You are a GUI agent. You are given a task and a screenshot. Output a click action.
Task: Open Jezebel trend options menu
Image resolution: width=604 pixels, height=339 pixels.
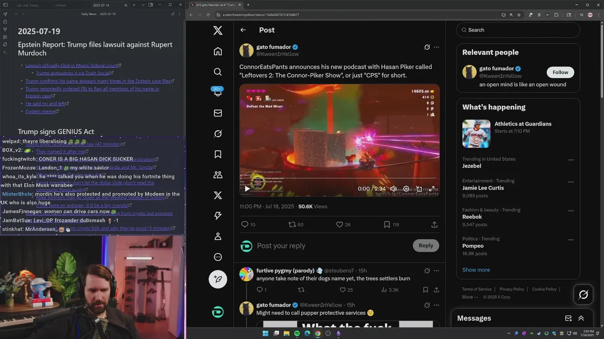pyautogui.click(x=571, y=160)
